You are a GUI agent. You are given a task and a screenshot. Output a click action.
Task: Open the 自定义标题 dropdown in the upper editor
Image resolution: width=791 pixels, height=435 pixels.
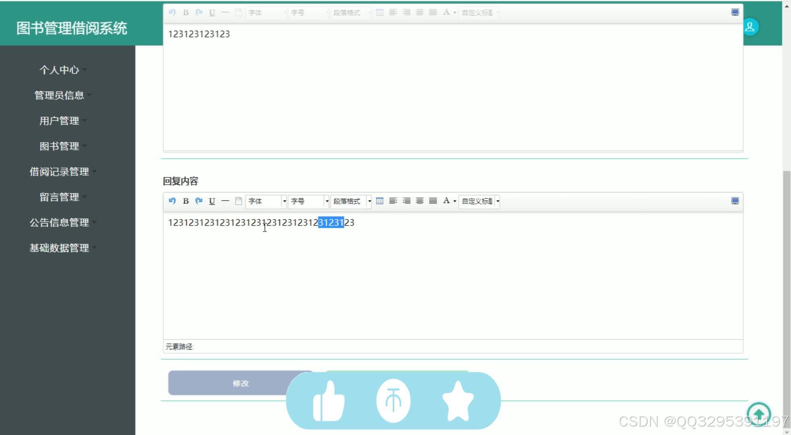[x=479, y=12]
